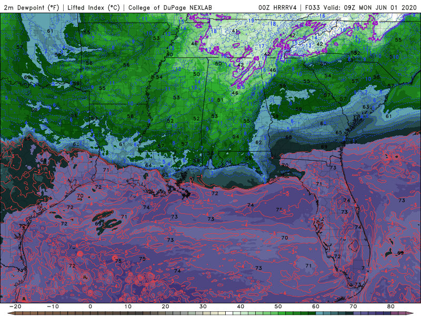Click the black dewpoint value "47" on the map

click(x=293, y=35)
